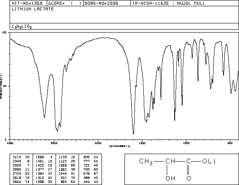The image size is (239, 185).
Task: Click the SCORE field in header
Action: coord(65,3)
